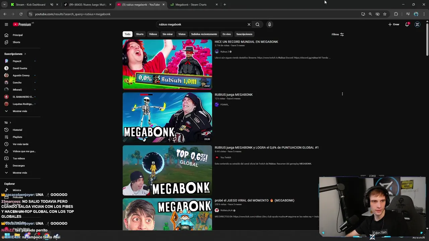Viewport: 429px width, 241px height.
Task: Open the RobleisJAJA MEGABONK video thumbnail
Action: tap(167, 214)
